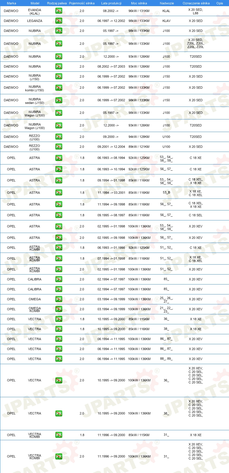Click fuel icon in Nubira sedan (J150) row
The height and width of the screenshot is (473, 229).
coord(59,100)
